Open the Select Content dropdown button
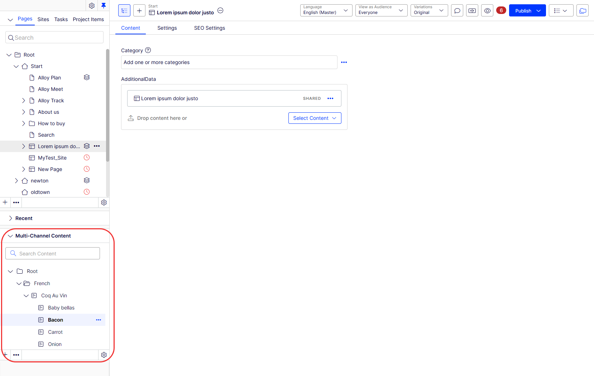 pos(315,118)
